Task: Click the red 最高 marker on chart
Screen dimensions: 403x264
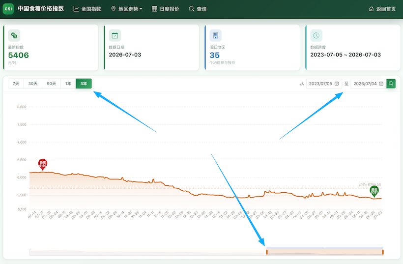Action: coord(43,165)
